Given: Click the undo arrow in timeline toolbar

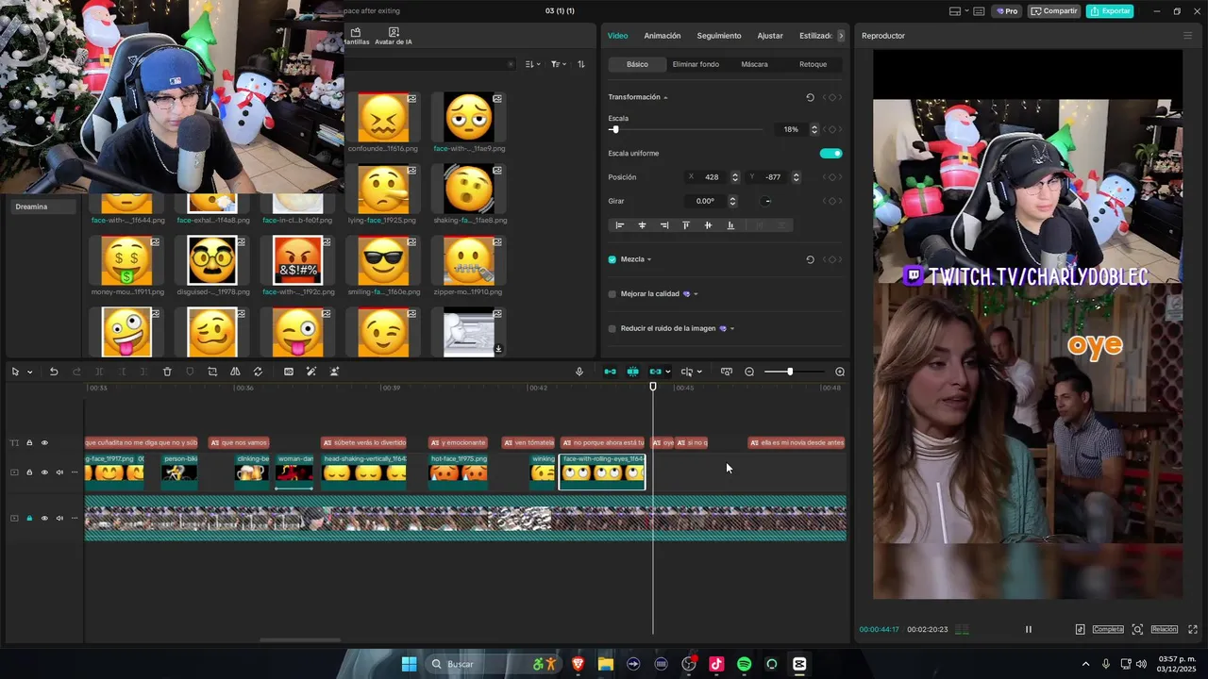Looking at the screenshot, I should (x=54, y=372).
